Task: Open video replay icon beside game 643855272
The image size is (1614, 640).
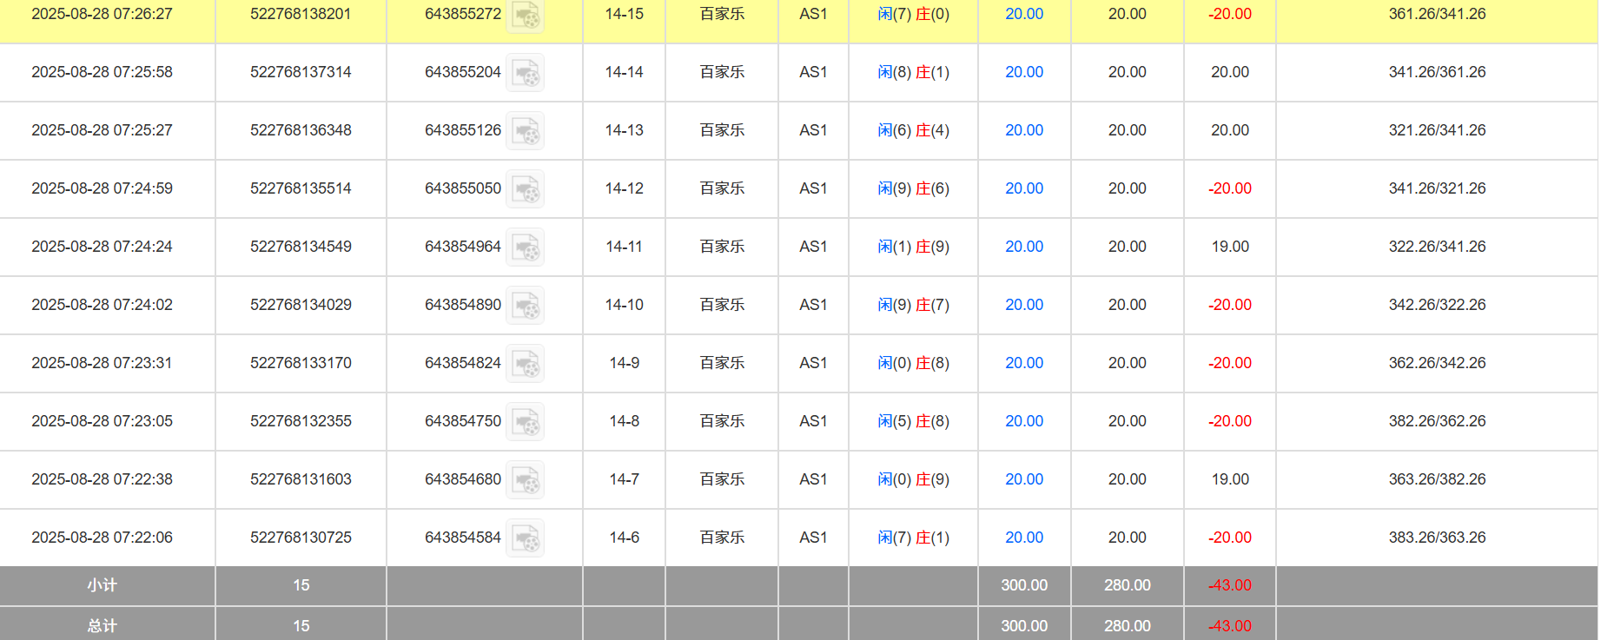Action: coord(525,16)
